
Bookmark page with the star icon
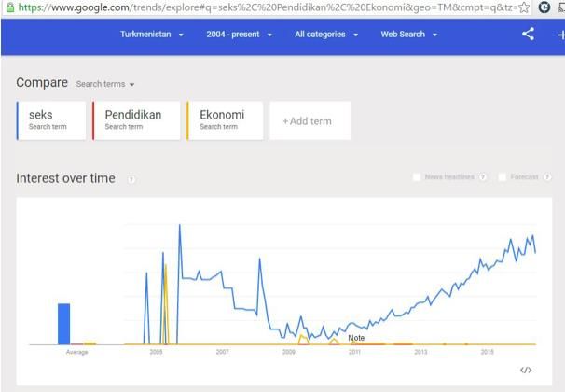coord(524,7)
